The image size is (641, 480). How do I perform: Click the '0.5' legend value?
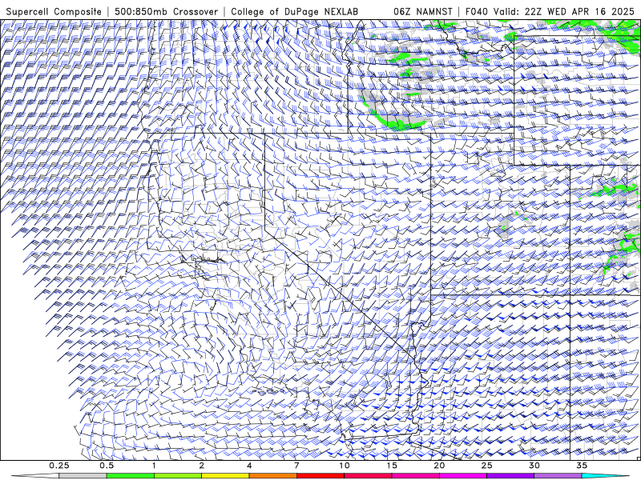tap(107, 466)
